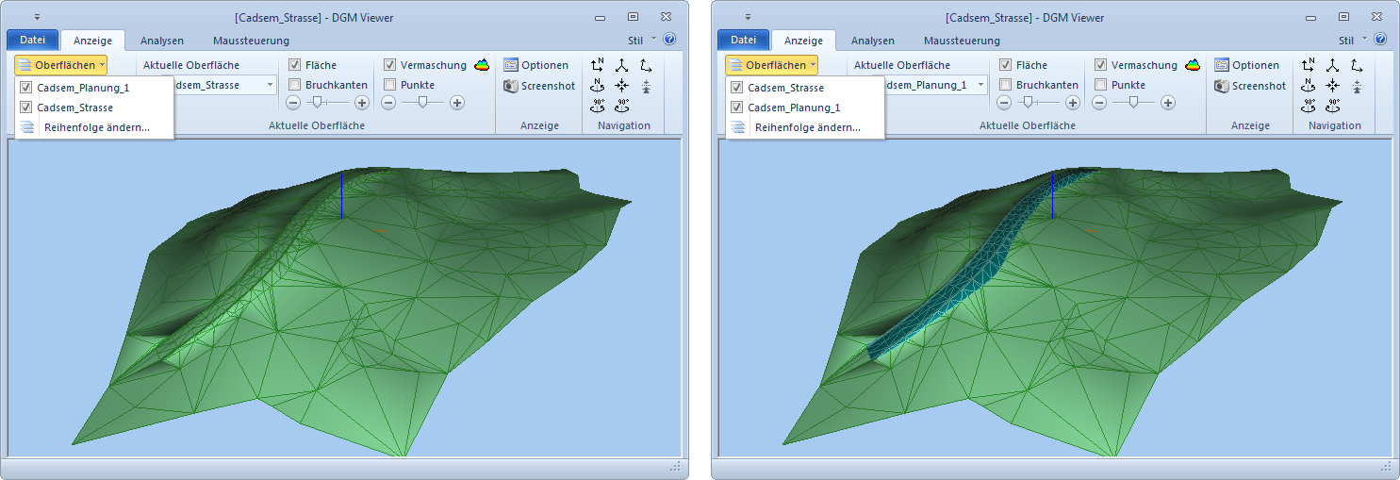Uncheck Cadsem_Planung_1 in the left window list

click(x=26, y=88)
